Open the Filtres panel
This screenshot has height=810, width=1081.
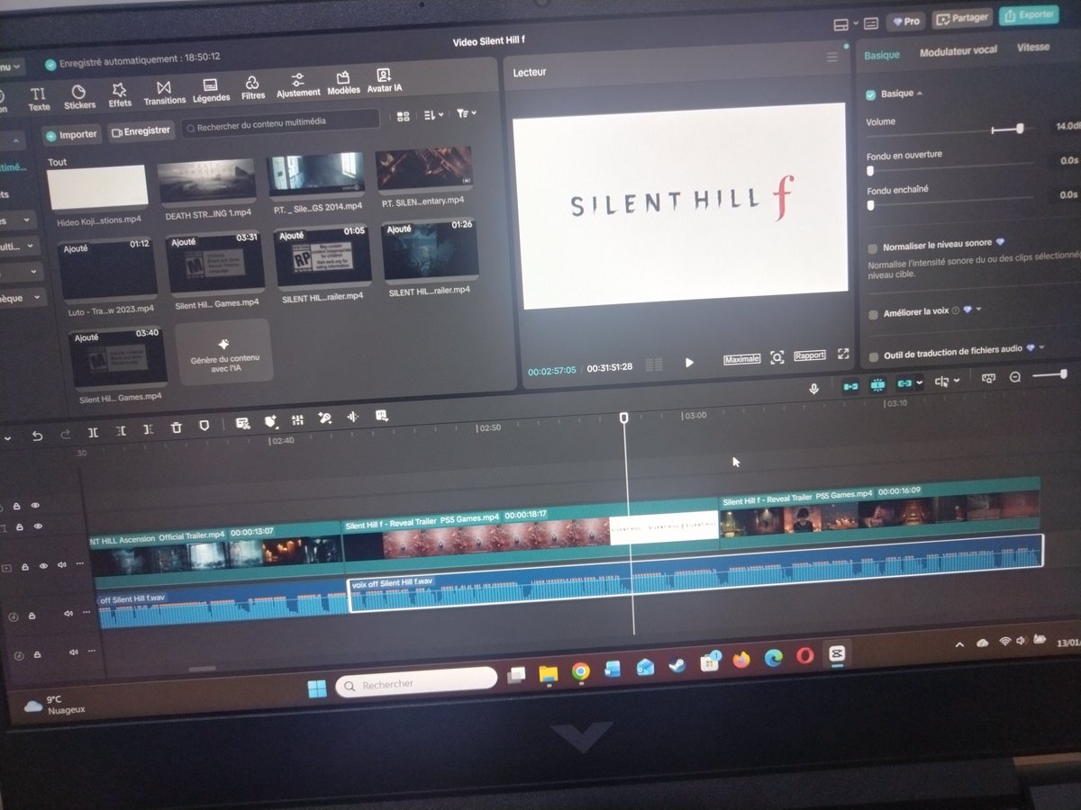[253, 88]
